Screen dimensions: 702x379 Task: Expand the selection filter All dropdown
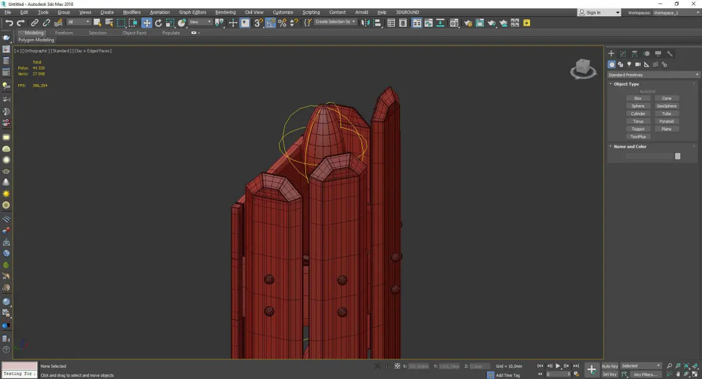point(78,22)
